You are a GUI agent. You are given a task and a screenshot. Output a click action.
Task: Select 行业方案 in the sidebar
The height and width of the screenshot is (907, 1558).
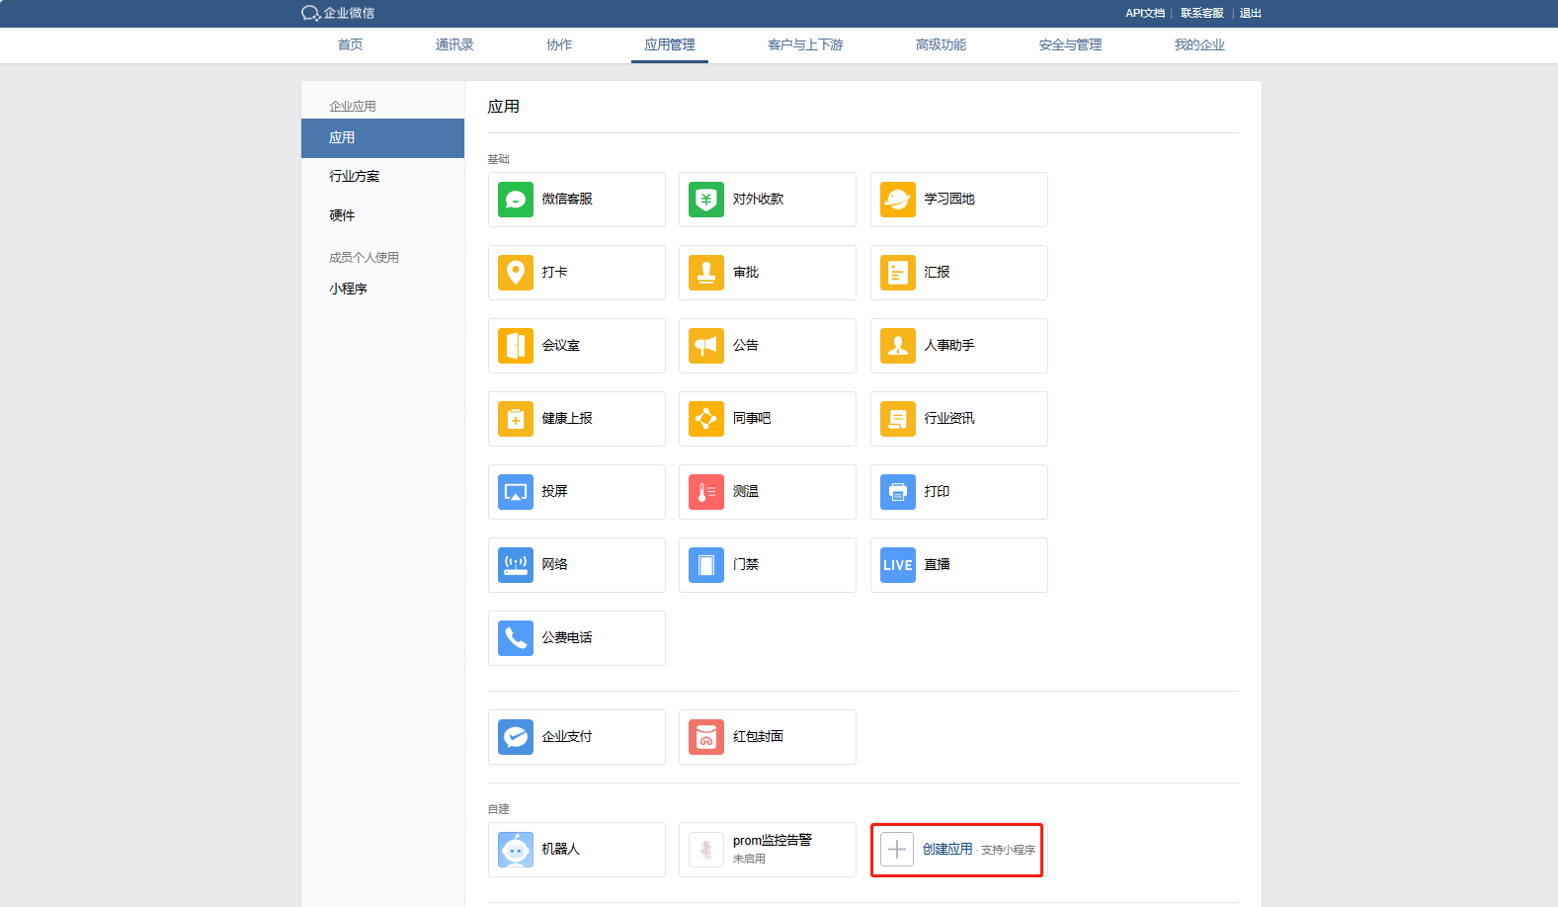point(355,176)
